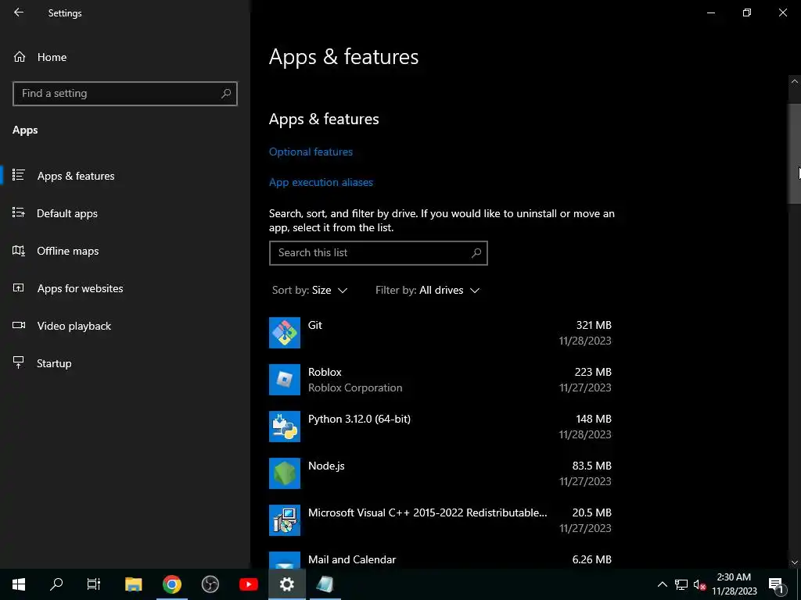Click the 321 MB size value
This screenshot has width=801, height=600.
click(x=594, y=325)
